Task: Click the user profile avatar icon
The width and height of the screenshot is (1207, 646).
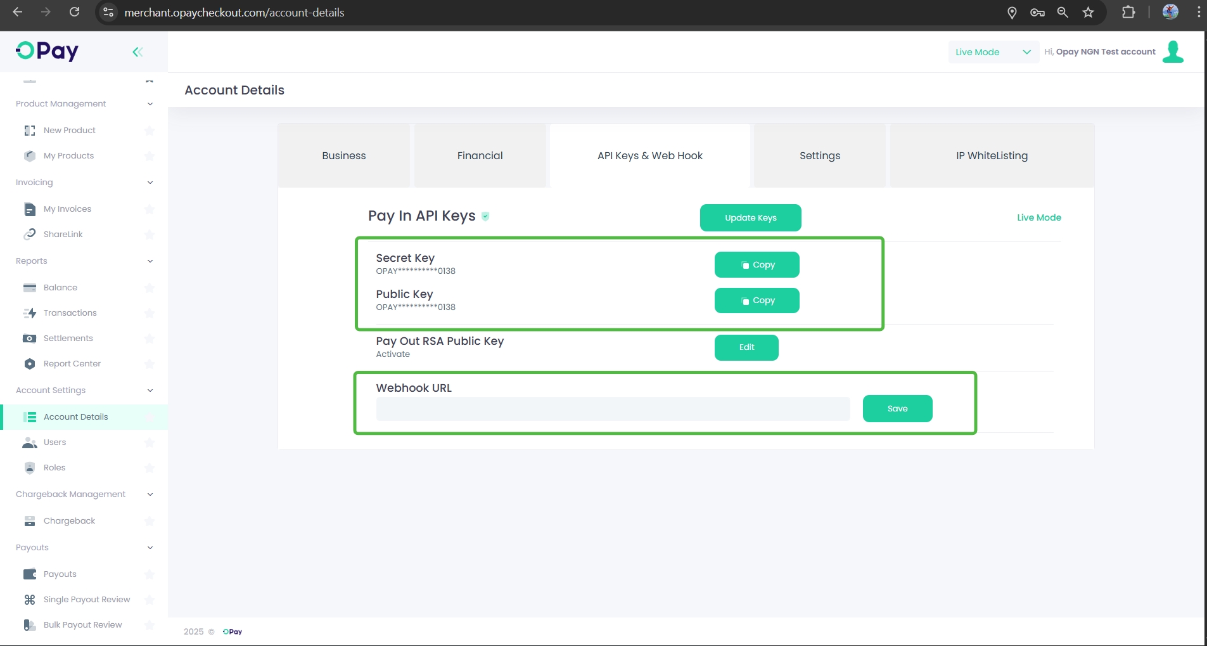Action: (1173, 52)
